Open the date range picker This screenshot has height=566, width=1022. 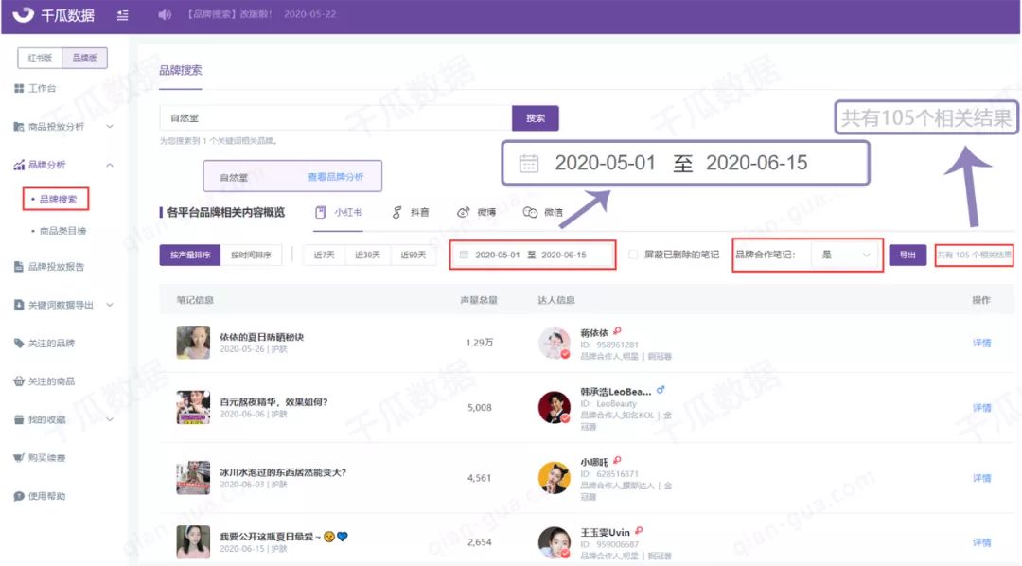532,255
